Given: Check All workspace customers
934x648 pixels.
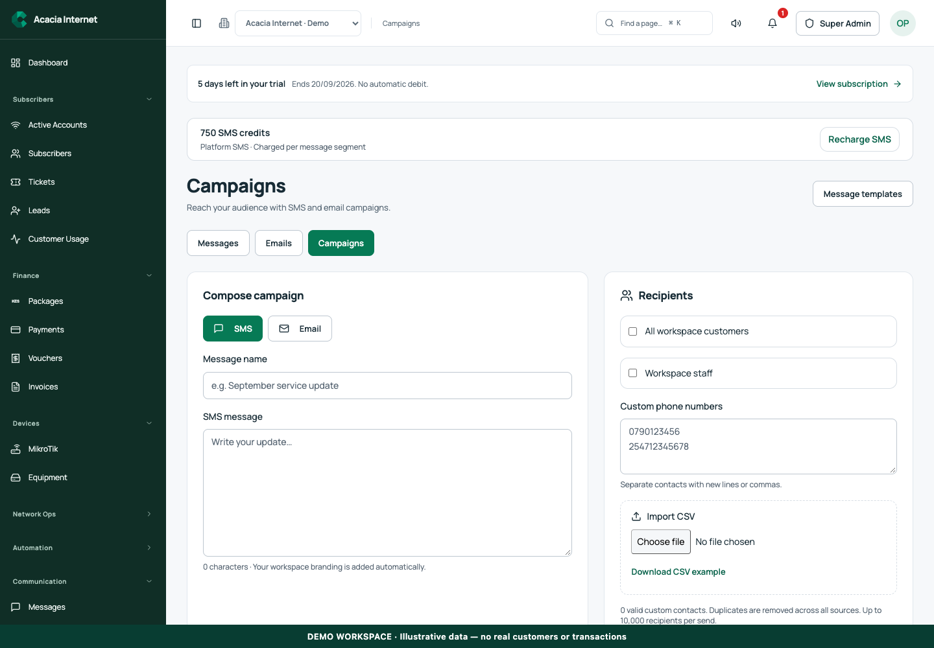Looking at the screenshot, I should pos(633,331).
